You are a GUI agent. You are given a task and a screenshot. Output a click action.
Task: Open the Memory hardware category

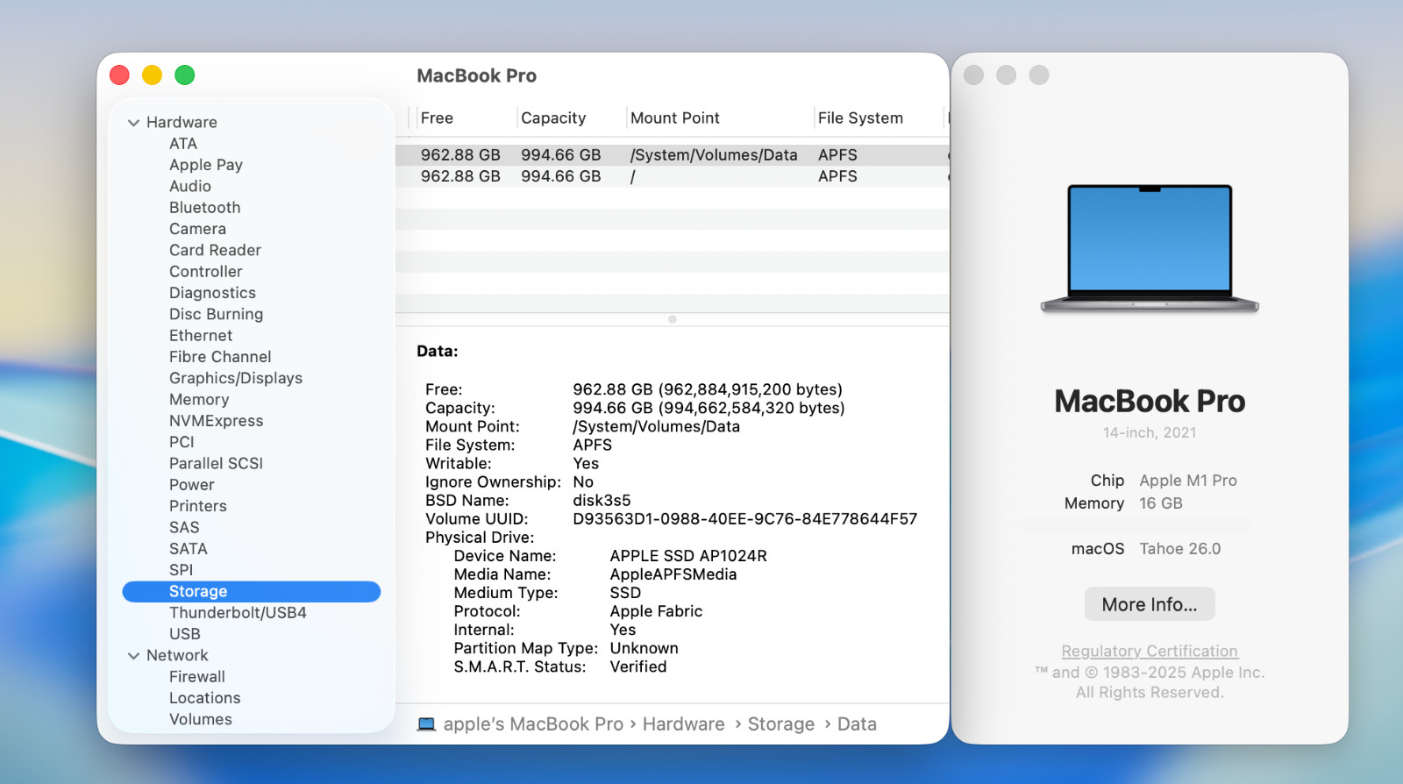point(199,400)
